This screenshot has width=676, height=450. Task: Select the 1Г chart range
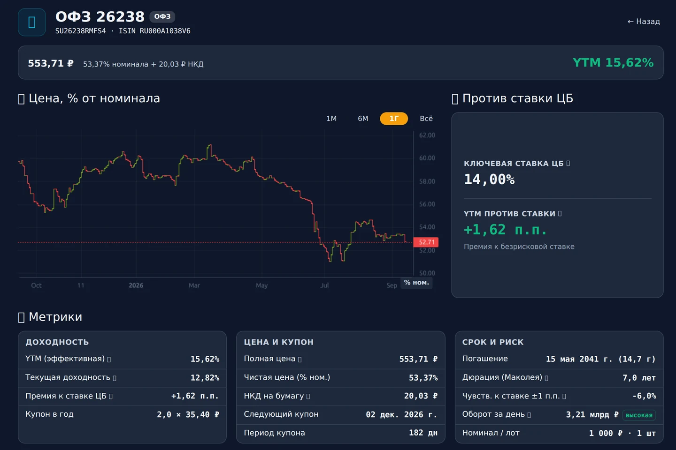click(x=394, y=119)
